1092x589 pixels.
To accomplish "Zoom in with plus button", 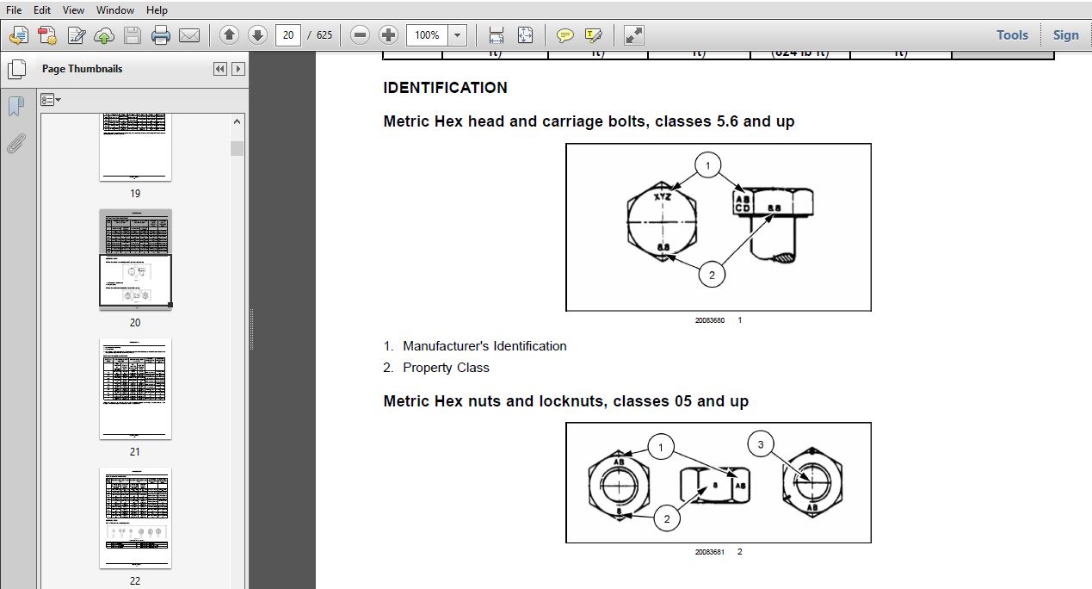I will 389,35.
